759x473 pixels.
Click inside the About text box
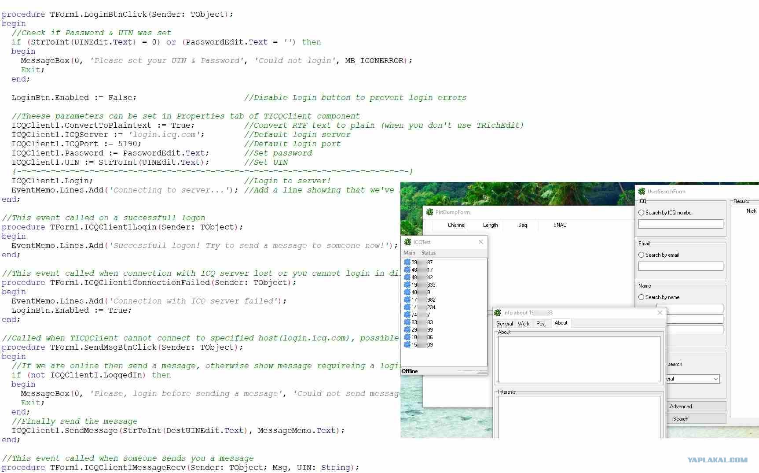tap(579, 359)
